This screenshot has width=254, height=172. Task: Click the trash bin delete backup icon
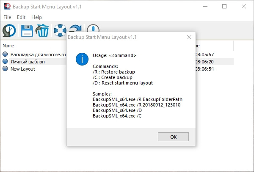(x=42, y=30)
